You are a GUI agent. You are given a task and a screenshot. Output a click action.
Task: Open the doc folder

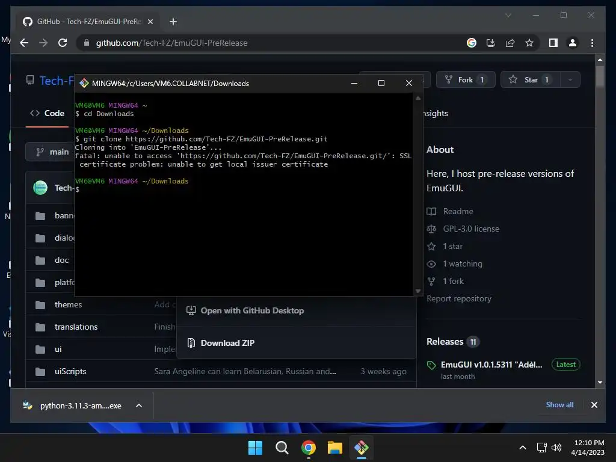point(62,260)
